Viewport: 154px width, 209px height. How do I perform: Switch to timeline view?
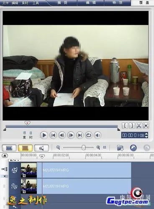pyautogui.click(x=25, y=148)
